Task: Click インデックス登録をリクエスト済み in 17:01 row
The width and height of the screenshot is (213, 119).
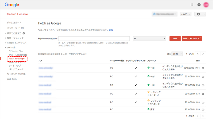Action: tap(173, 68)
